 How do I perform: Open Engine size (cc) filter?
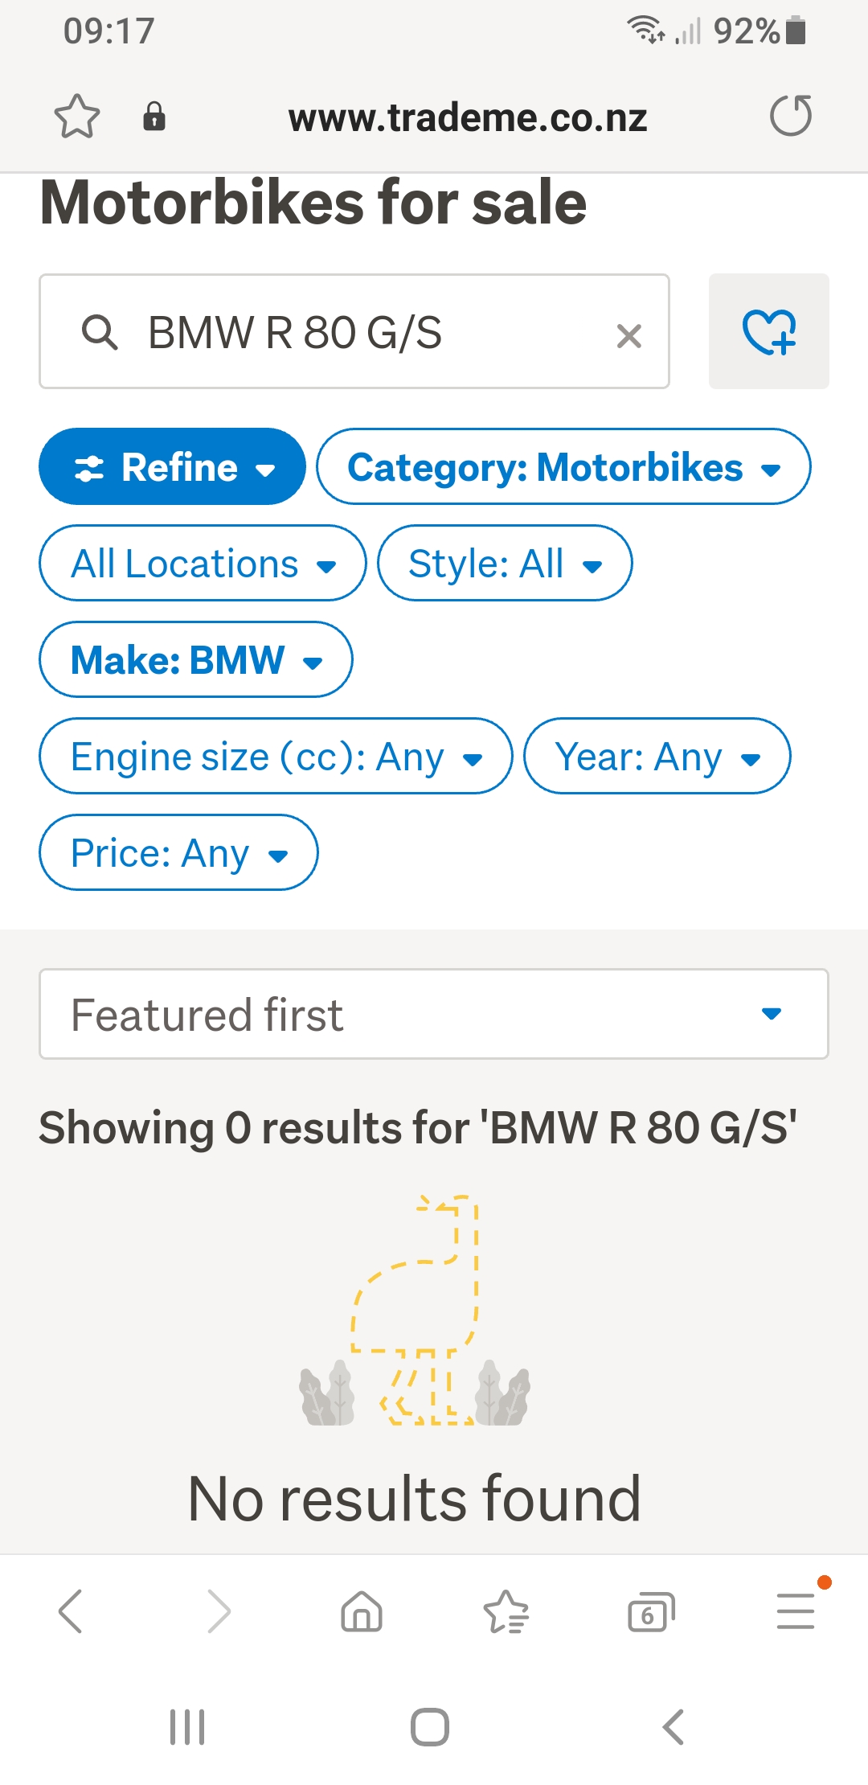276,757
